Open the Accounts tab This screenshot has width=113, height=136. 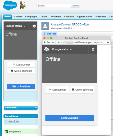click(56, 17)
